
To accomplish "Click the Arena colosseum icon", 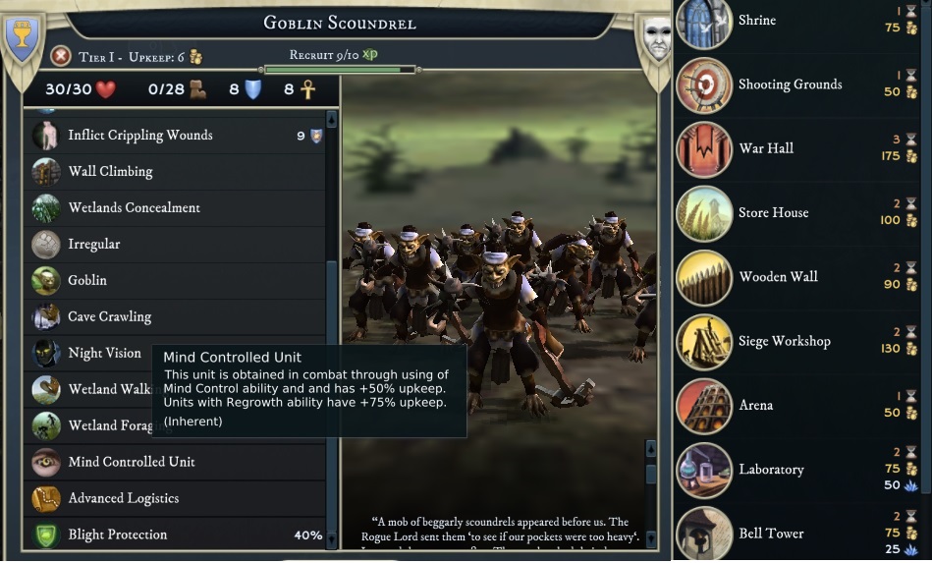I will point(704,406).
